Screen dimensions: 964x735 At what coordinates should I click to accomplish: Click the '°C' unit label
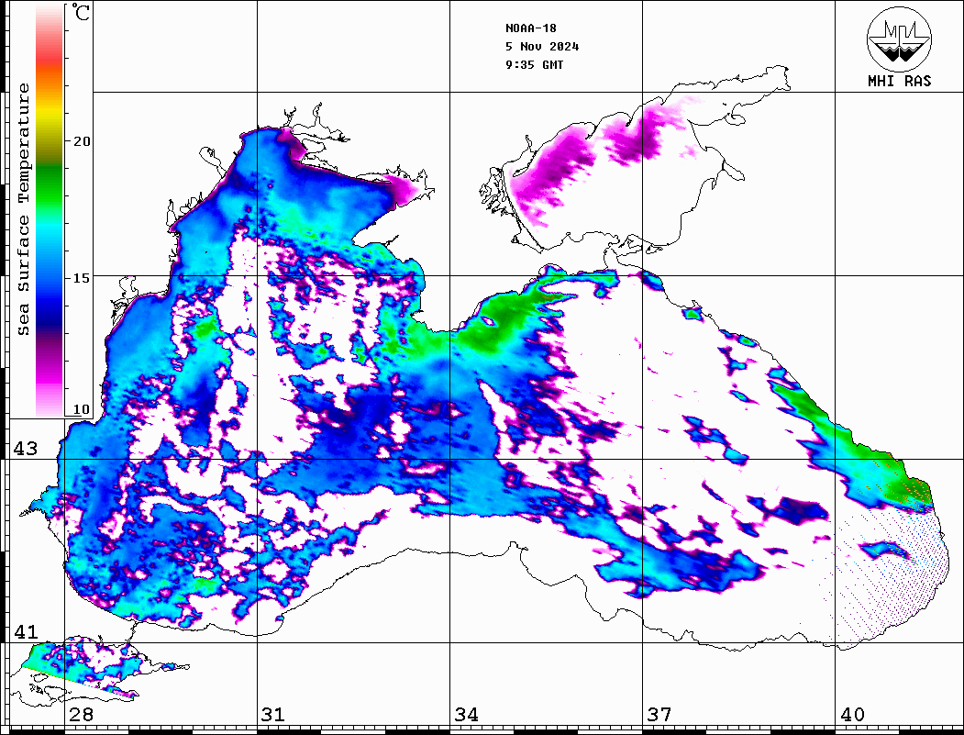tap(80, 12)
